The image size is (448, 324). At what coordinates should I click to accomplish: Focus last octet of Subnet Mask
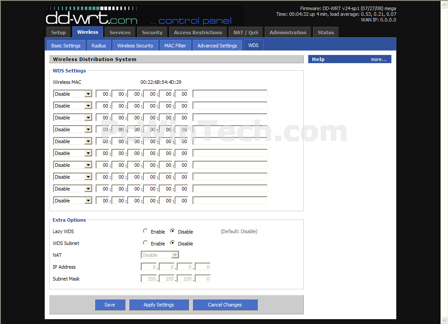[x=203, y=279]
